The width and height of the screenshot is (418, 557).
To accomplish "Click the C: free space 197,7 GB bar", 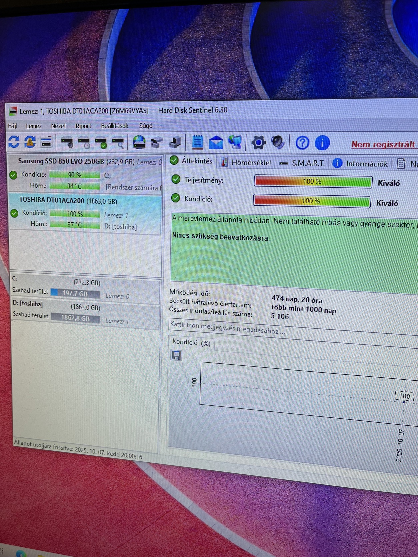I will click(x=75, y=294).
